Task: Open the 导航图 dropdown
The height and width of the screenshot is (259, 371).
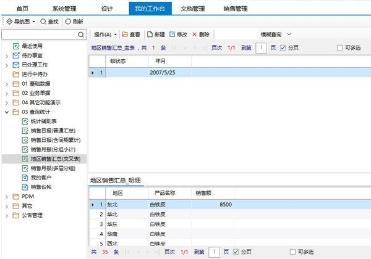Action: pyautogui.click(x=20, y=22)
